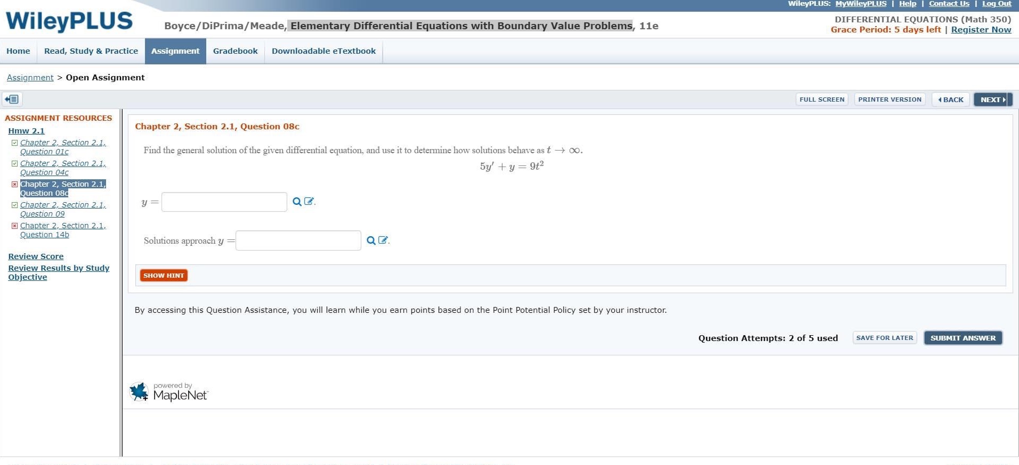This screenshot has width=1019, height=465.
Task: Click red X icon beside Question 14b
Action: coord(14,226)
